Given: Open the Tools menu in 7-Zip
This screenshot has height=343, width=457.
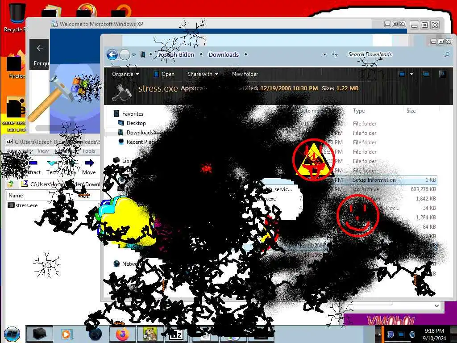Looking at the screenshot, I should click(x=89, y=151).
